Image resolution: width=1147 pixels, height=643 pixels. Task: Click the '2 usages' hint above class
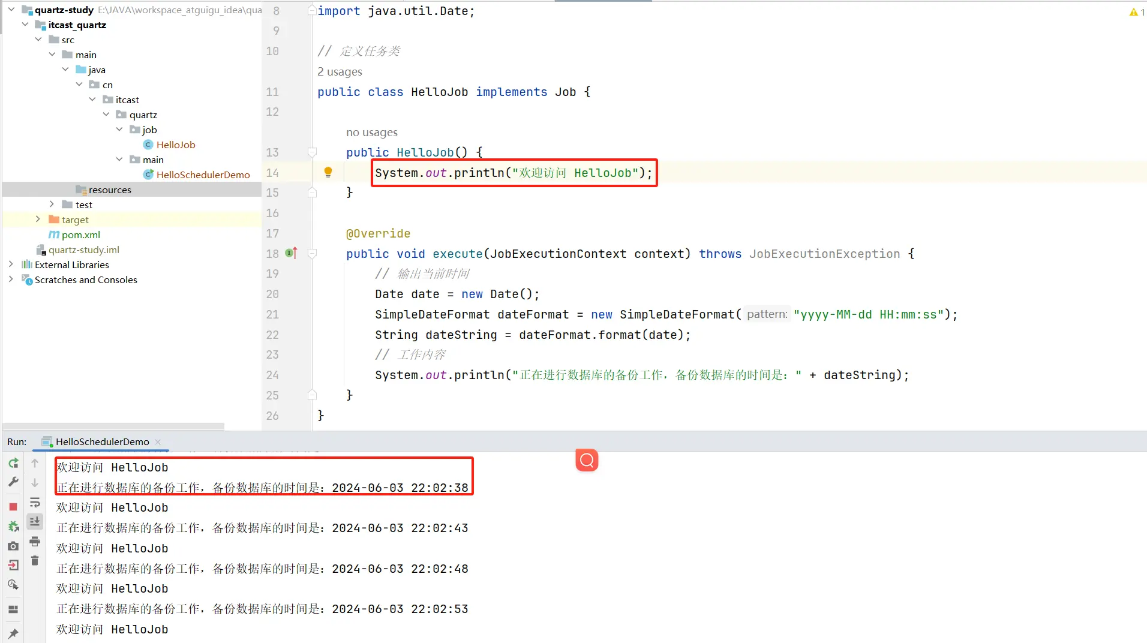(340, 72)
